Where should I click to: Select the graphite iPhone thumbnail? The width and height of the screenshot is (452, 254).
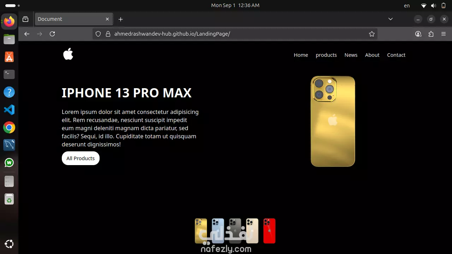tap(235, 231)
